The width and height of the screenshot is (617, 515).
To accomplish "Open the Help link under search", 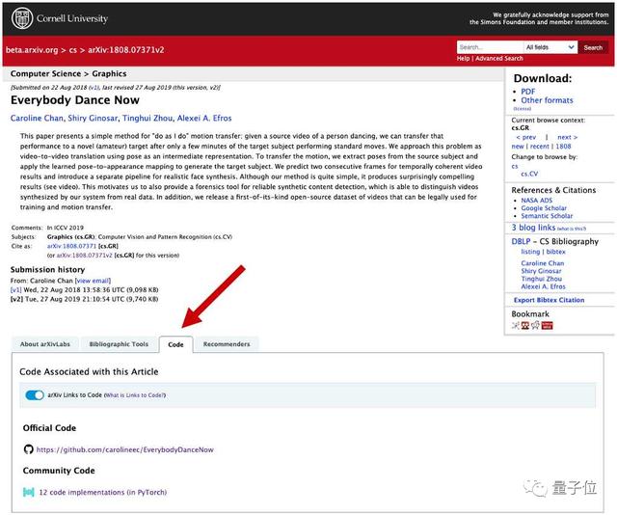I will 463,58.
